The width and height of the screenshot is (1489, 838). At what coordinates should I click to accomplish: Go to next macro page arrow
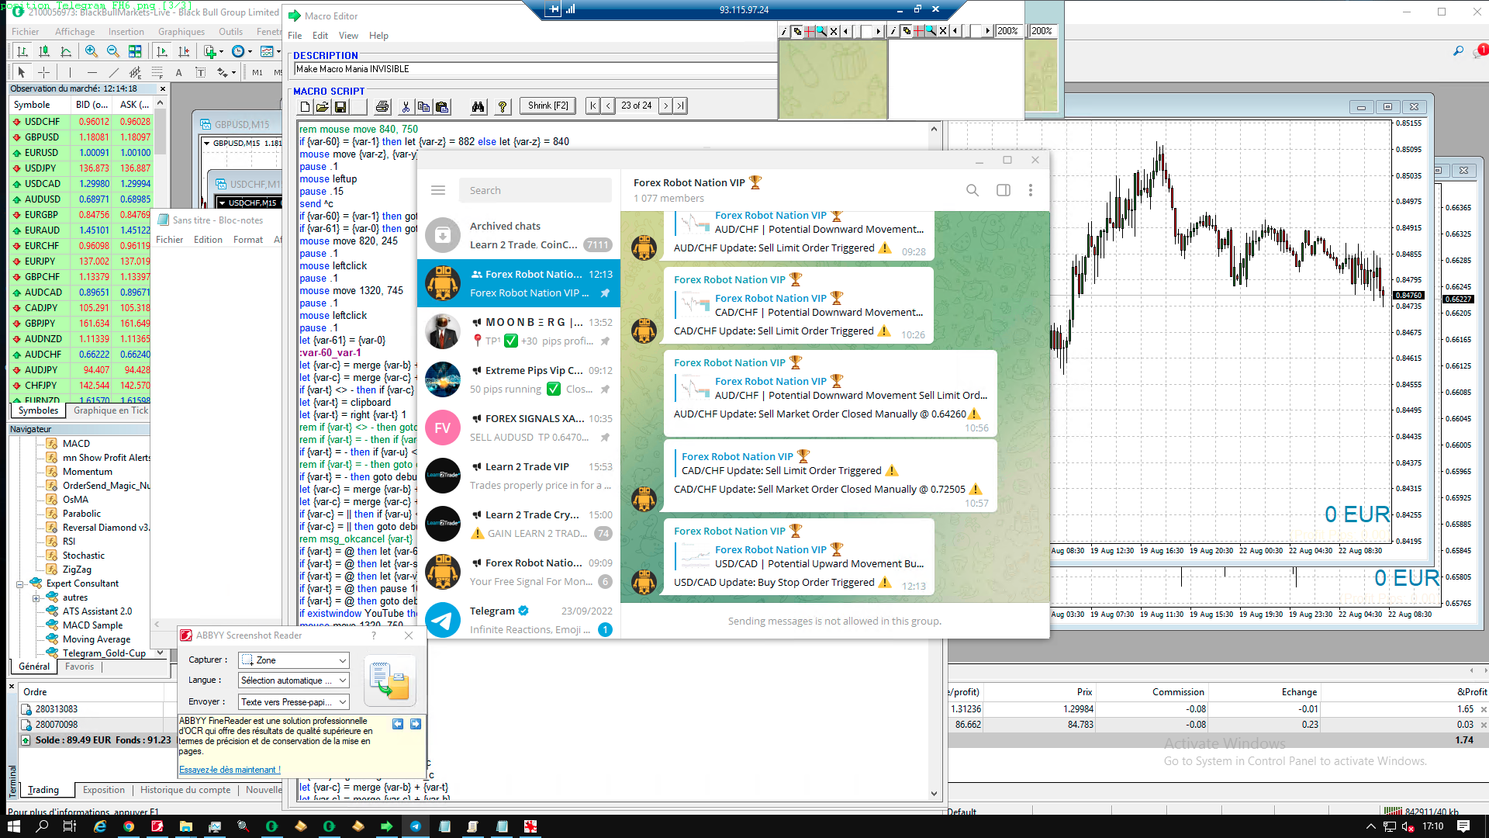click(x=665, y=106)
